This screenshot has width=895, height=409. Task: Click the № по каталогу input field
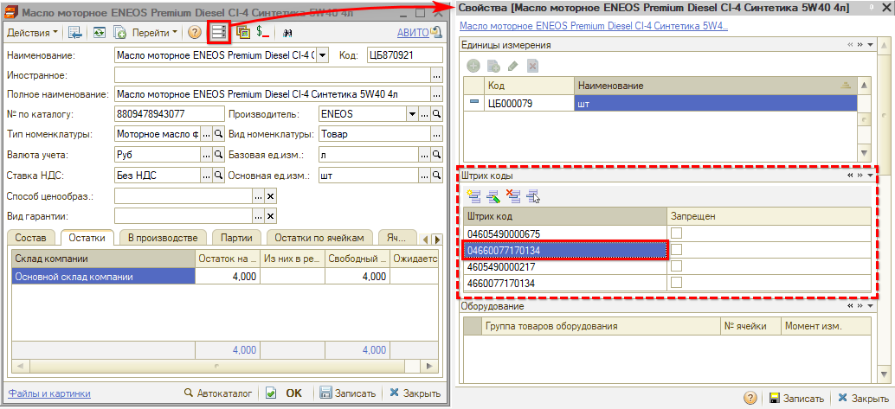169,114
